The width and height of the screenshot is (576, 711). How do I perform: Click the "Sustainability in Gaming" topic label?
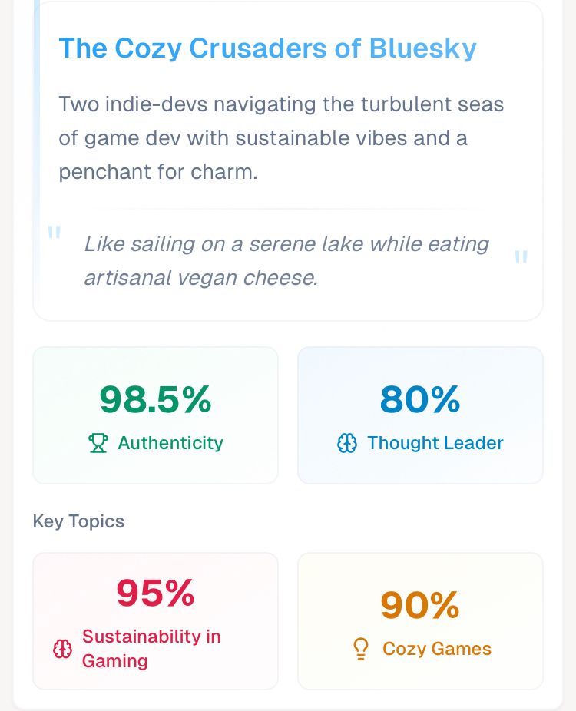tap(151, 649)
